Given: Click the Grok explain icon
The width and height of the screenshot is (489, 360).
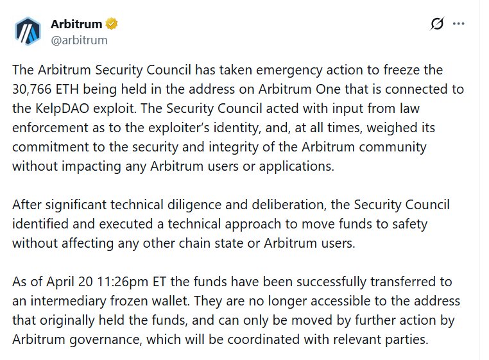Looking at the screenshot, I should coord(436,24).
